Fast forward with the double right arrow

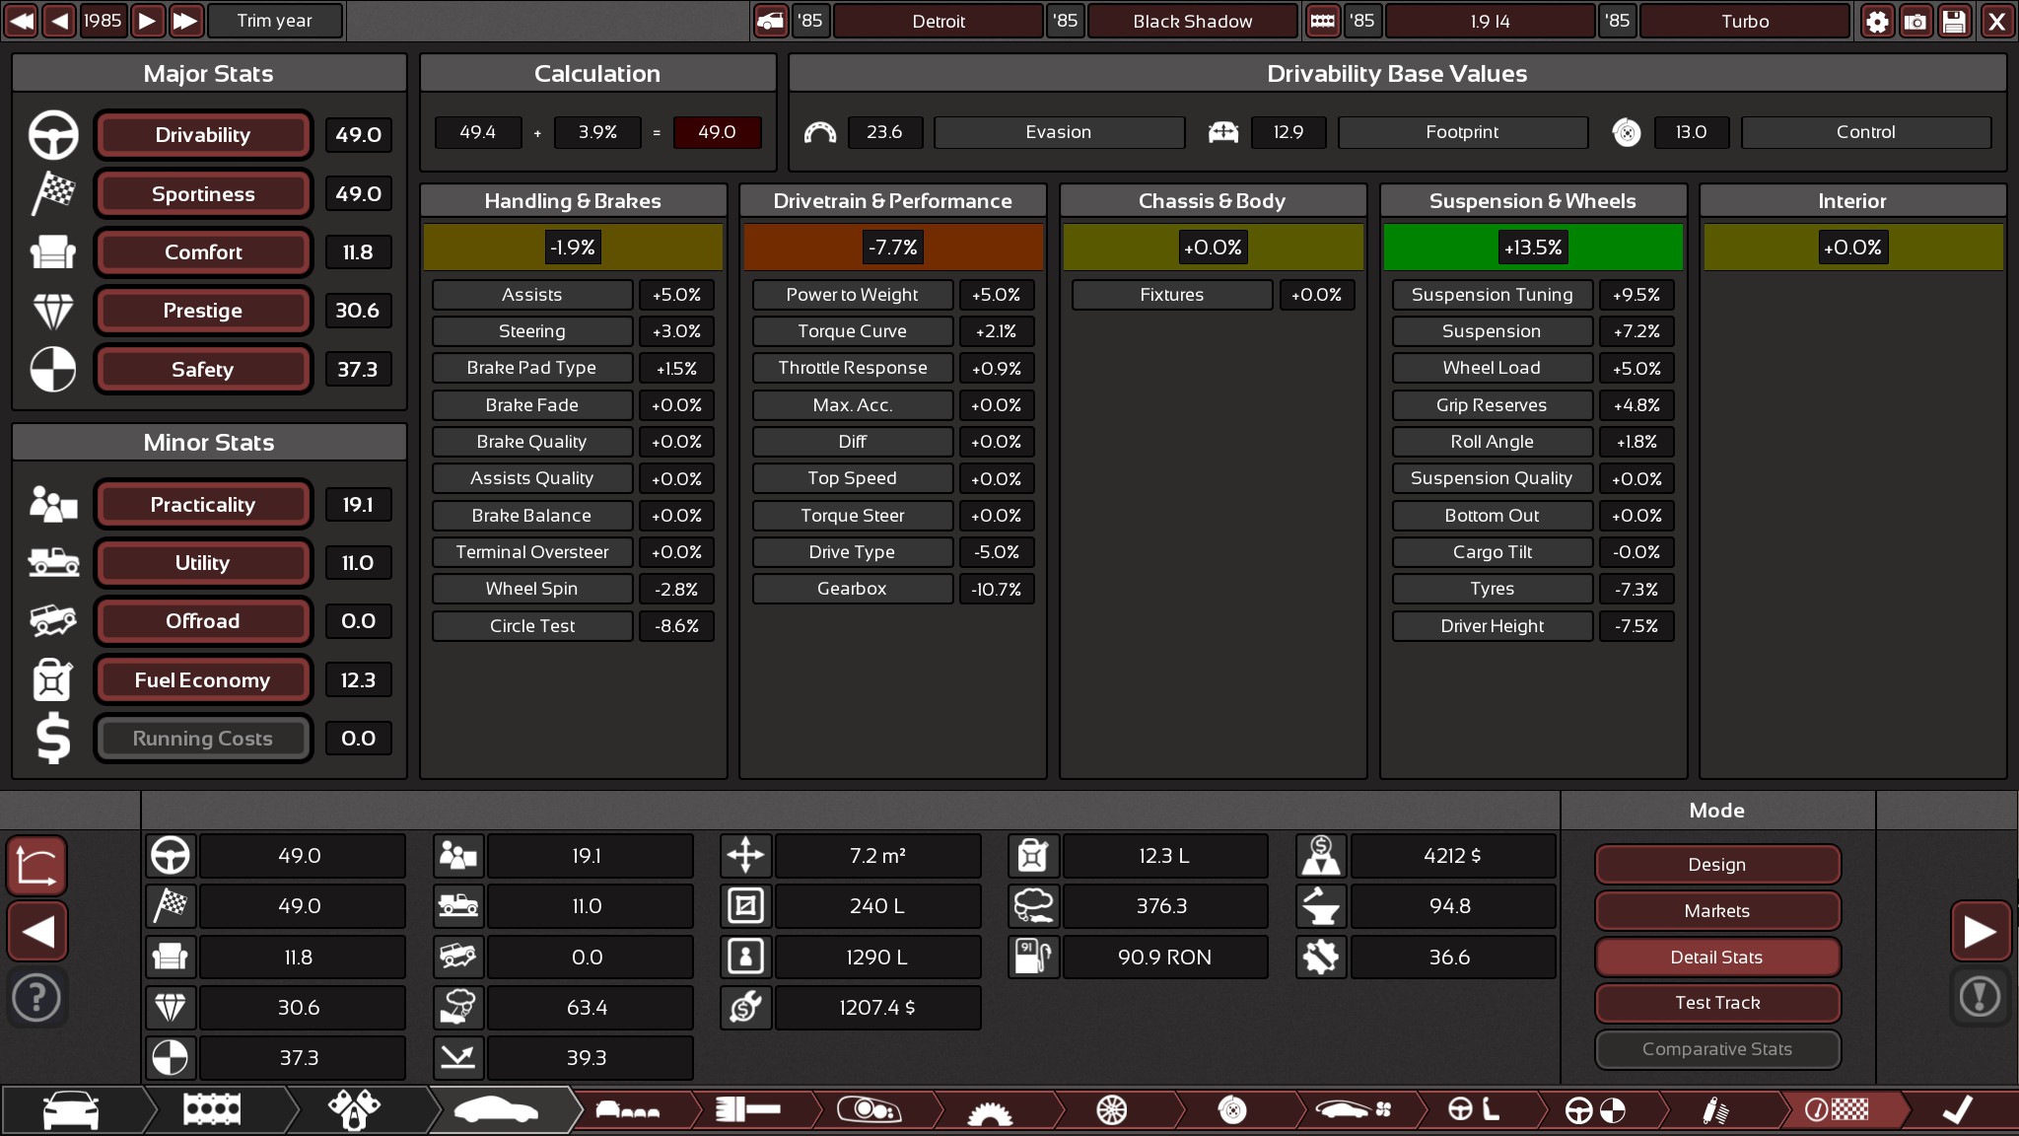coord(185,21)
